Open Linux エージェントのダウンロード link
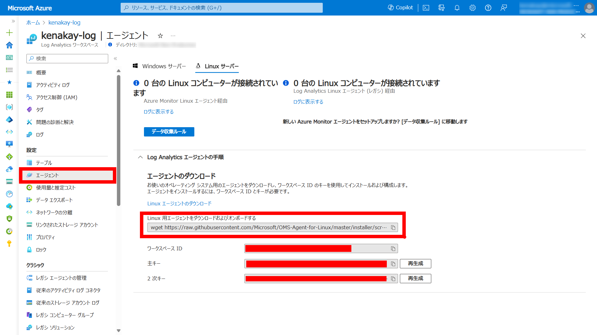 tap(179, 203)
